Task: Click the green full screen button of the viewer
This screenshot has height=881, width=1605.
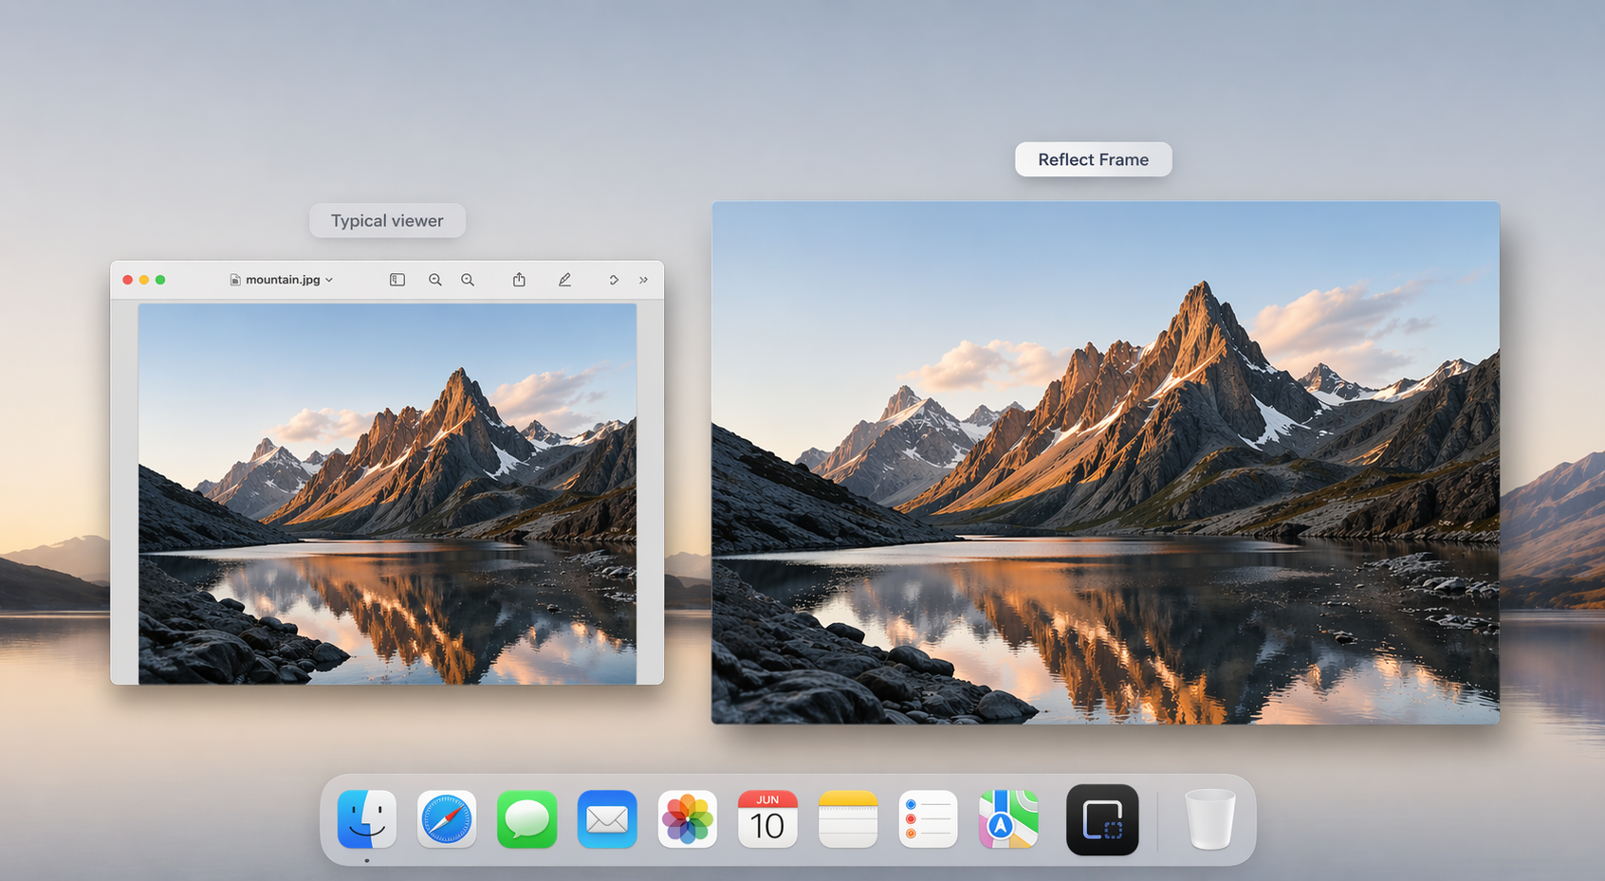Action: (160, 280)
